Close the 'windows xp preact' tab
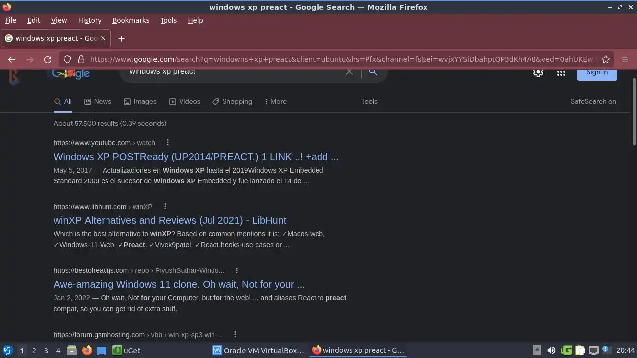 pos(103,38)
